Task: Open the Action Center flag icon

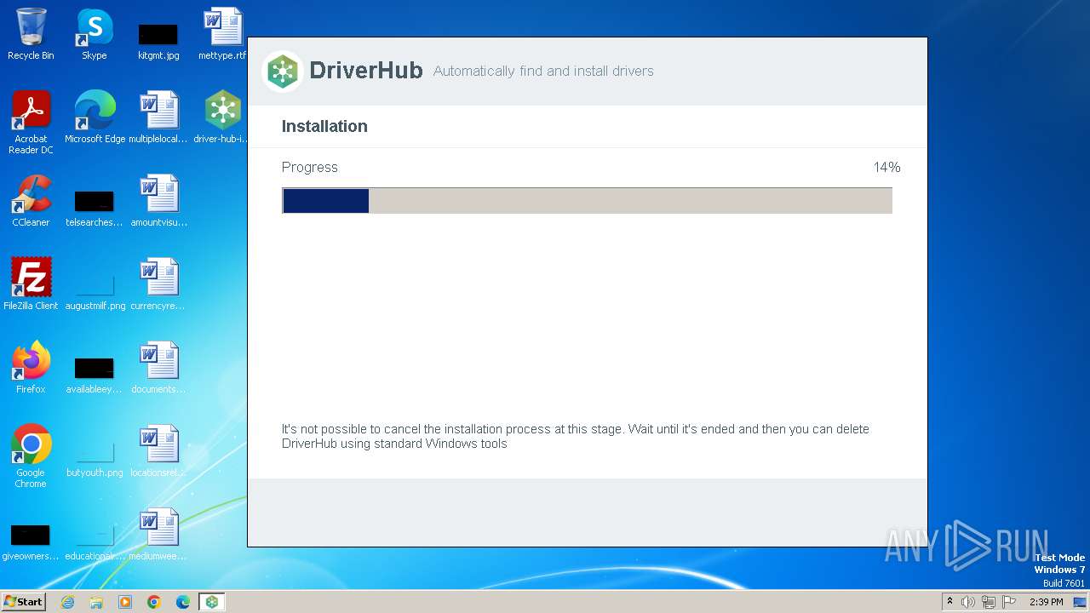Action: (1009, 602)
